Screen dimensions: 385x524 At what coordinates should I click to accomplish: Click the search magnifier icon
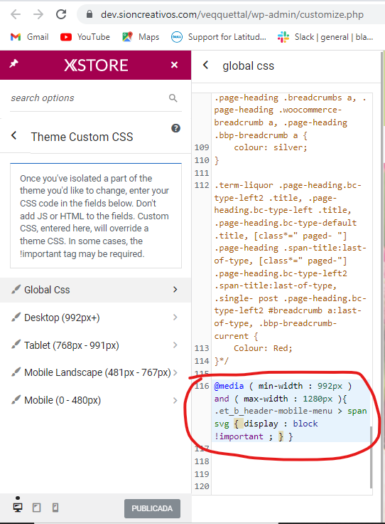(173, 98)
